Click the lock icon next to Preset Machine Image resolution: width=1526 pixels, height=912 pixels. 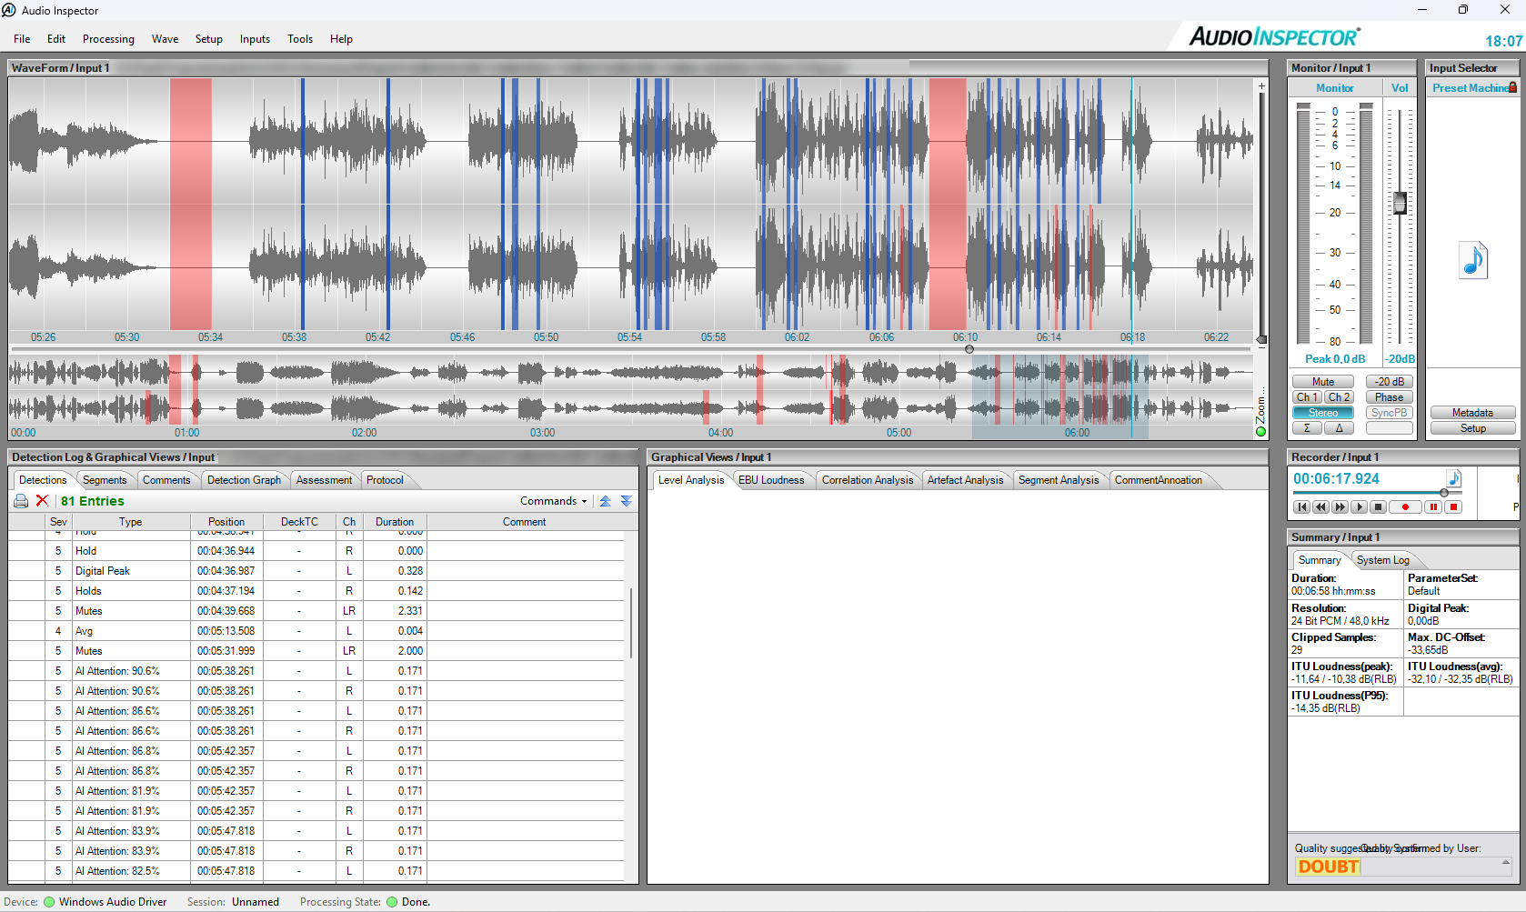point(1512,87)
